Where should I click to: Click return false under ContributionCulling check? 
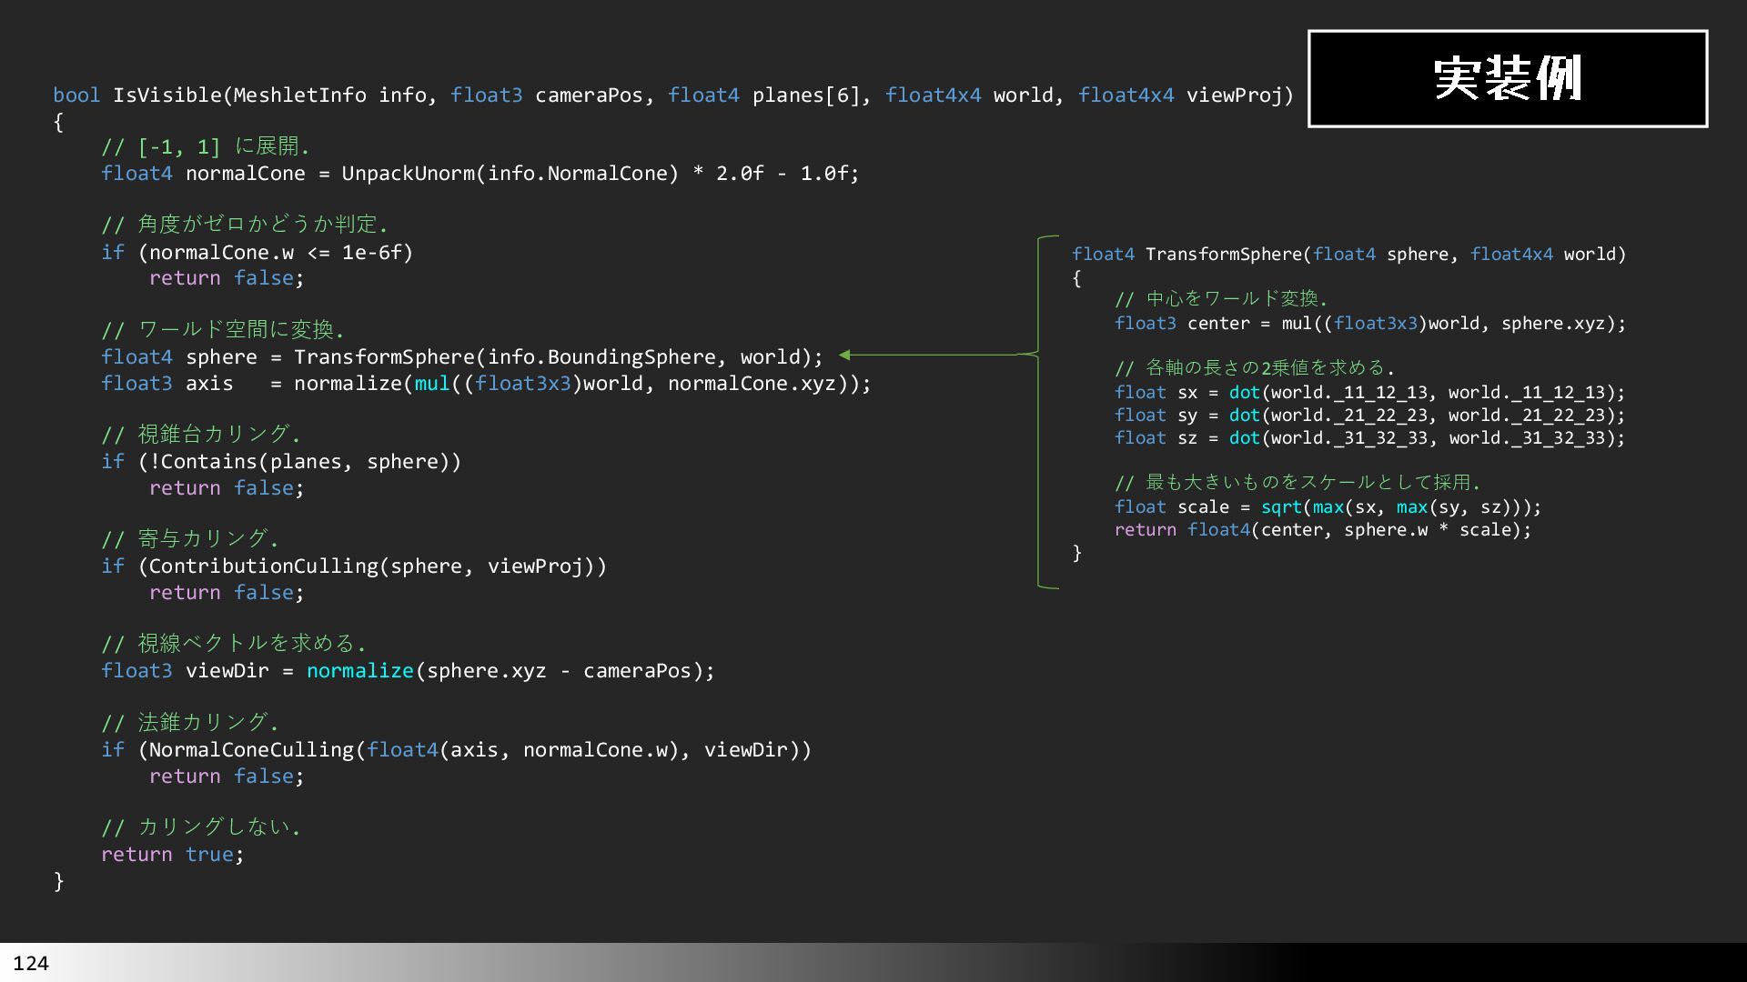(x=227, y=593)
